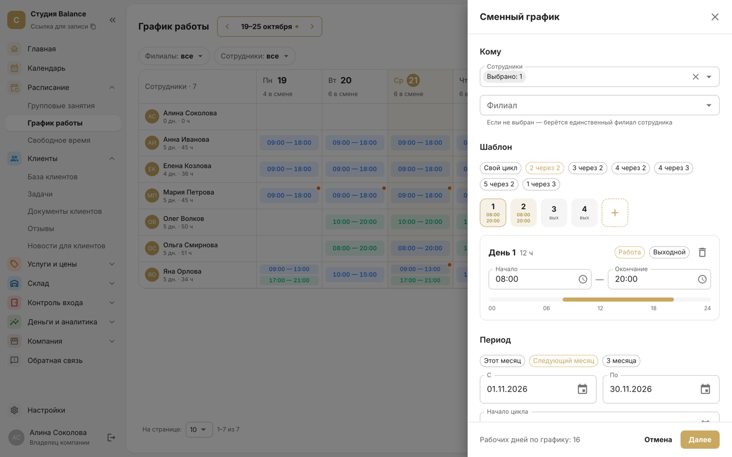
Task: Open the Сотрудники selection dropdown arrow
Action: point(709,77)
